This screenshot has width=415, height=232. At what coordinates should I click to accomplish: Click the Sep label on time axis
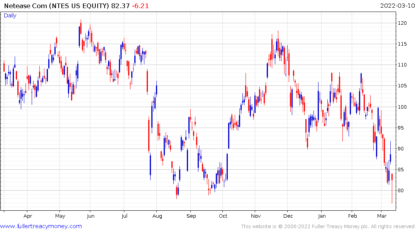[x=191, y=216]
